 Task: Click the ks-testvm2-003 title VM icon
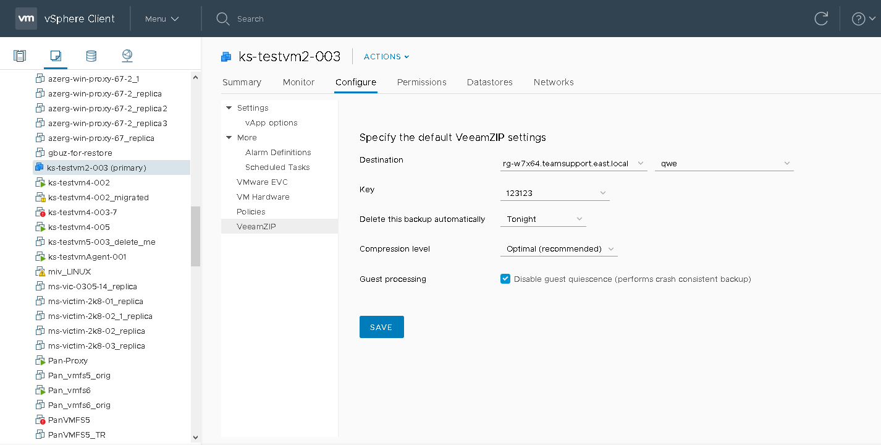pos(227,57)
